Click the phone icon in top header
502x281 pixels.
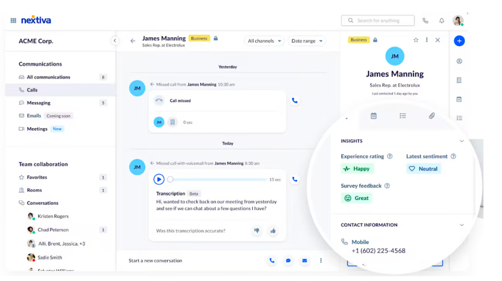click(425, 21)
